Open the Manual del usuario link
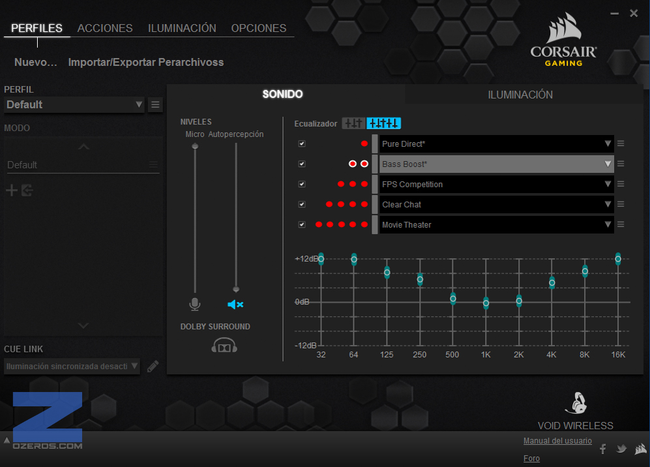This screenshot has height=467, width=650. 557,440
